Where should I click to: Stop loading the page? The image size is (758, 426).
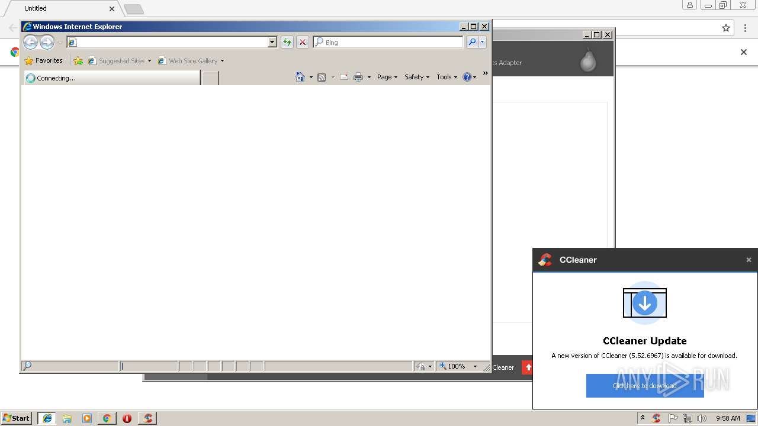click(x=303, y=42)
